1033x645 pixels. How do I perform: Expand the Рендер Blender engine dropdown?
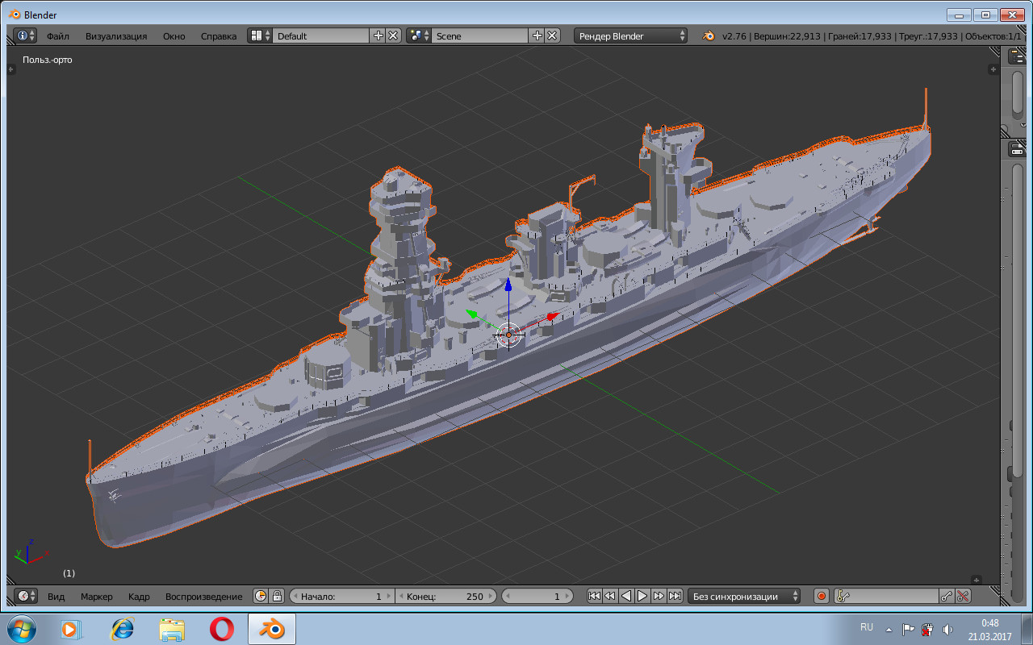tap(631, 35)
